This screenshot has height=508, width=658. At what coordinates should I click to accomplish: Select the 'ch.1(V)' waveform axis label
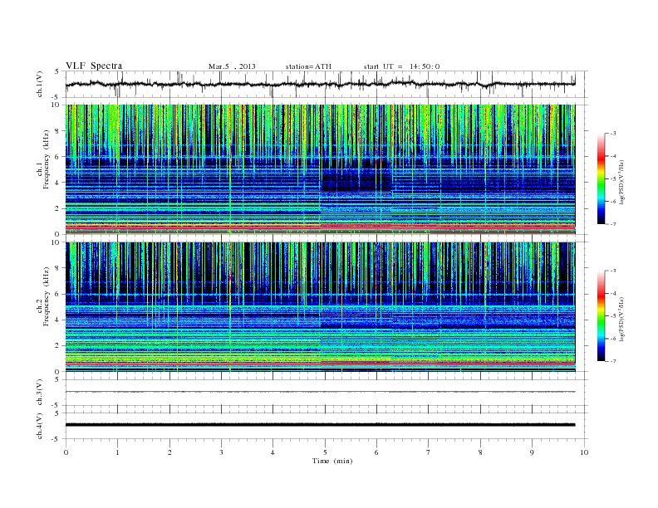pos(39,84)
